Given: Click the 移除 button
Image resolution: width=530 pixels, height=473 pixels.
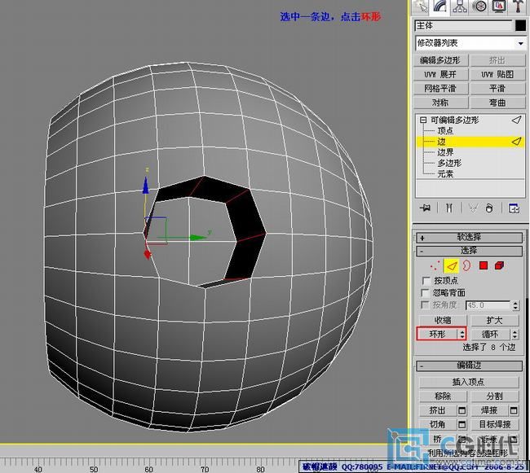Looking at the screenshot, I should coord(443,396).
